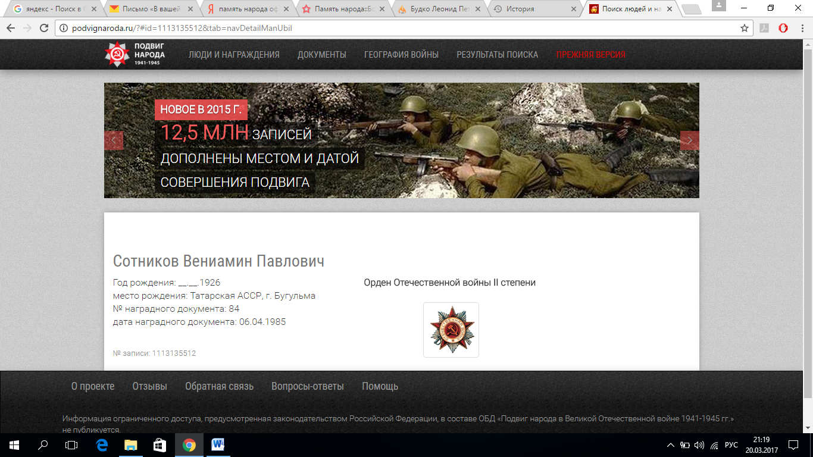The width and height of the screenshot is (813, 457).
Task: Open Microsoft Word from the taskbar
Action: 217,445
